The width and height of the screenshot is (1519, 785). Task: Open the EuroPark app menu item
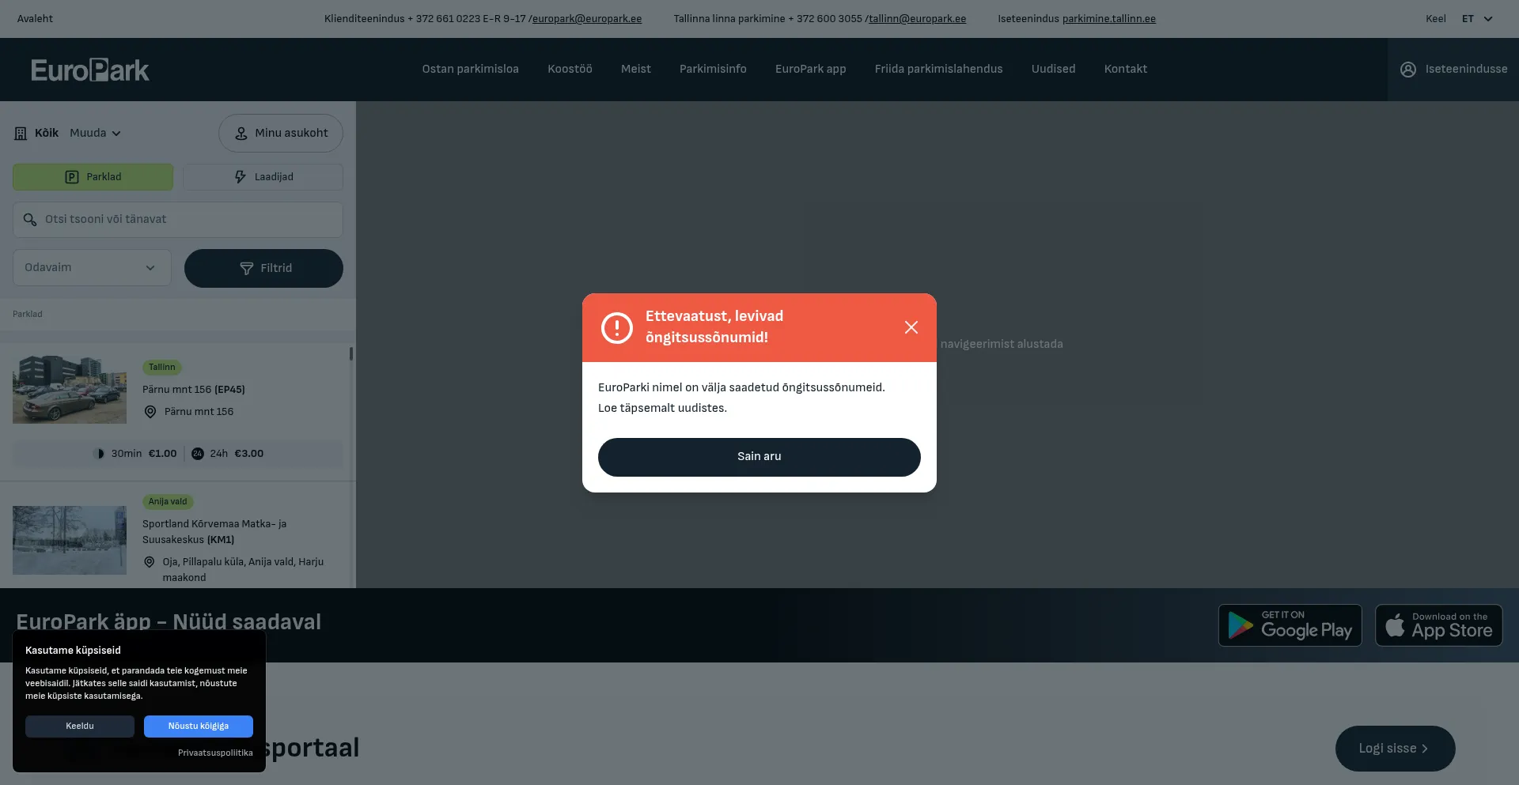(811, 70)
